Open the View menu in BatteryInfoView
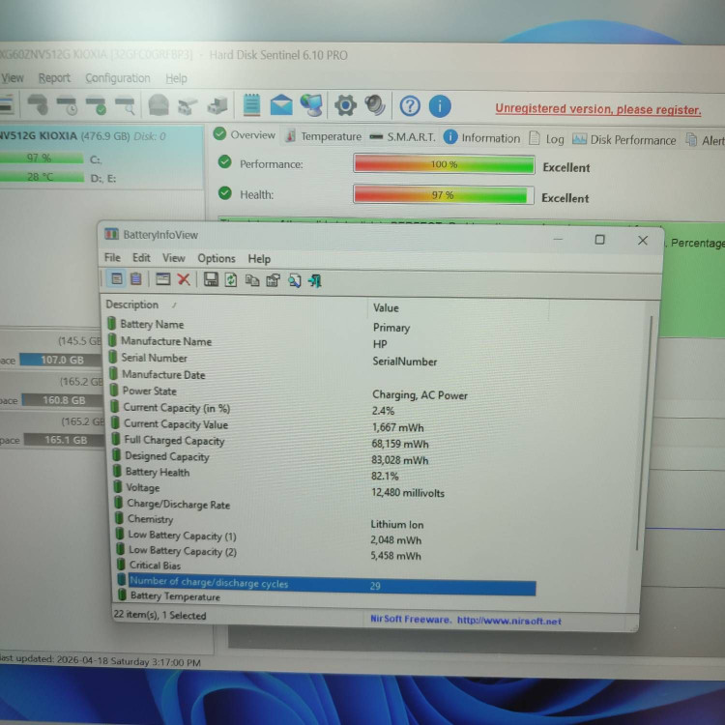Image resolution: width=725 pixels, height=725 pixels. pos(173,258)
